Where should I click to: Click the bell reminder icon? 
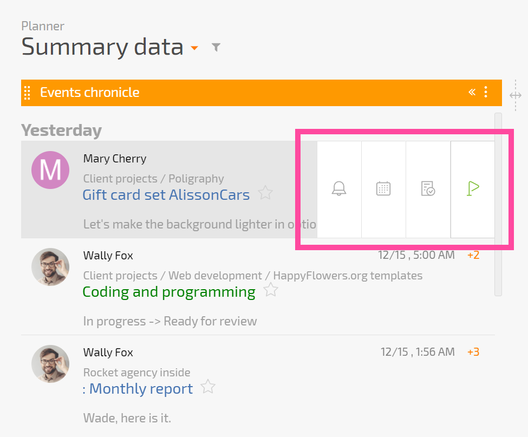[x=339, y=188]
